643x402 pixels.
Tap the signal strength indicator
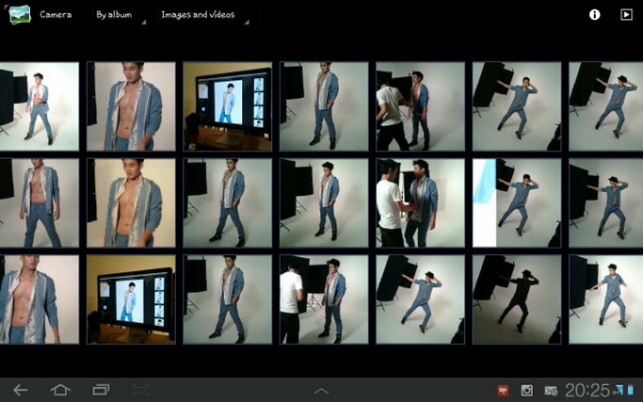[619, 389]
